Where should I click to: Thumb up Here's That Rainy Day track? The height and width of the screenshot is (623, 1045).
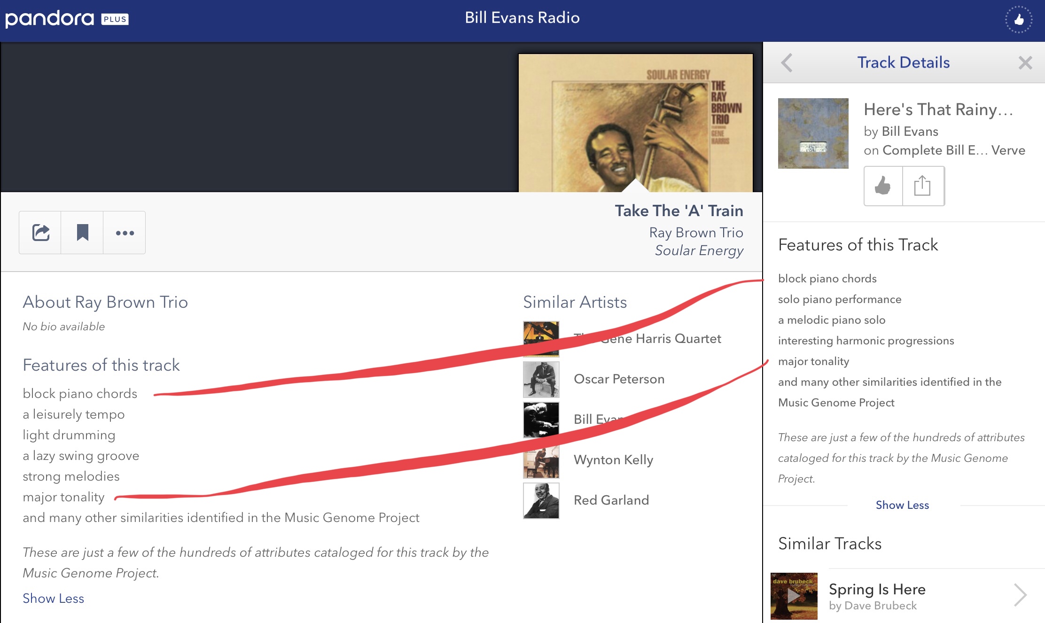click(x=883, y=186)
